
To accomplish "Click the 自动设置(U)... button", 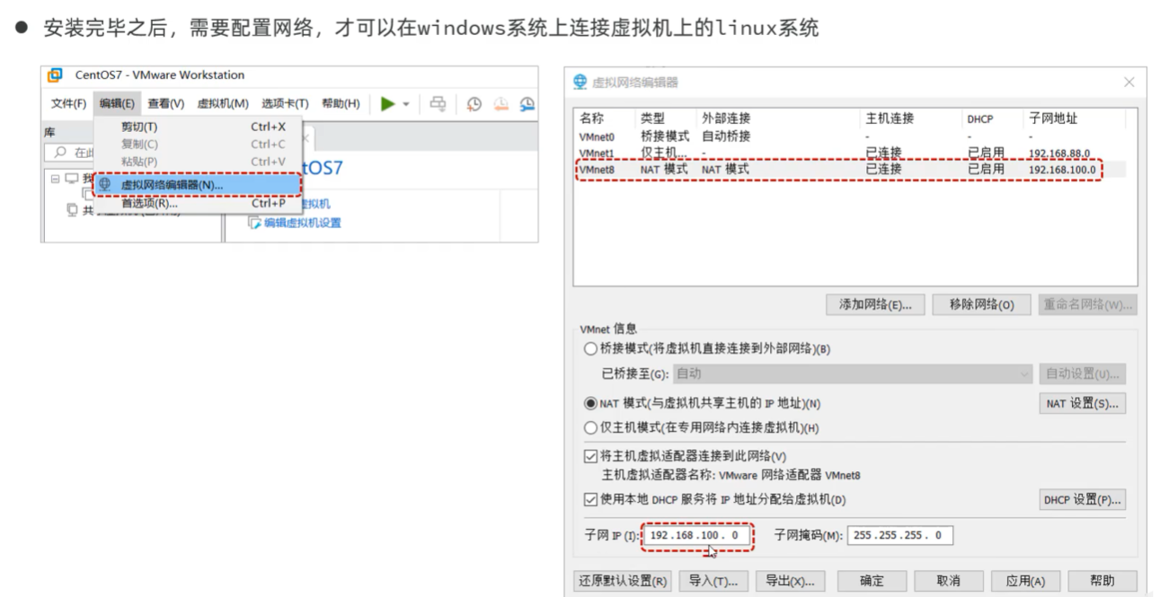I will [1082, 373].
